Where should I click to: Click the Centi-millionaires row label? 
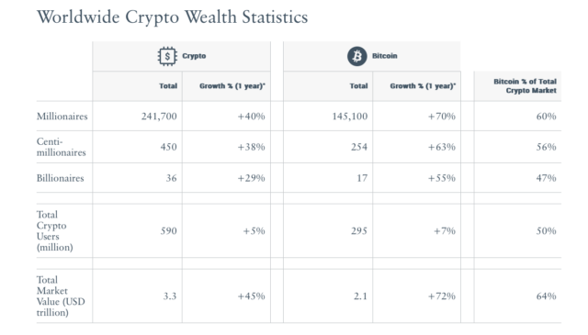62,147
